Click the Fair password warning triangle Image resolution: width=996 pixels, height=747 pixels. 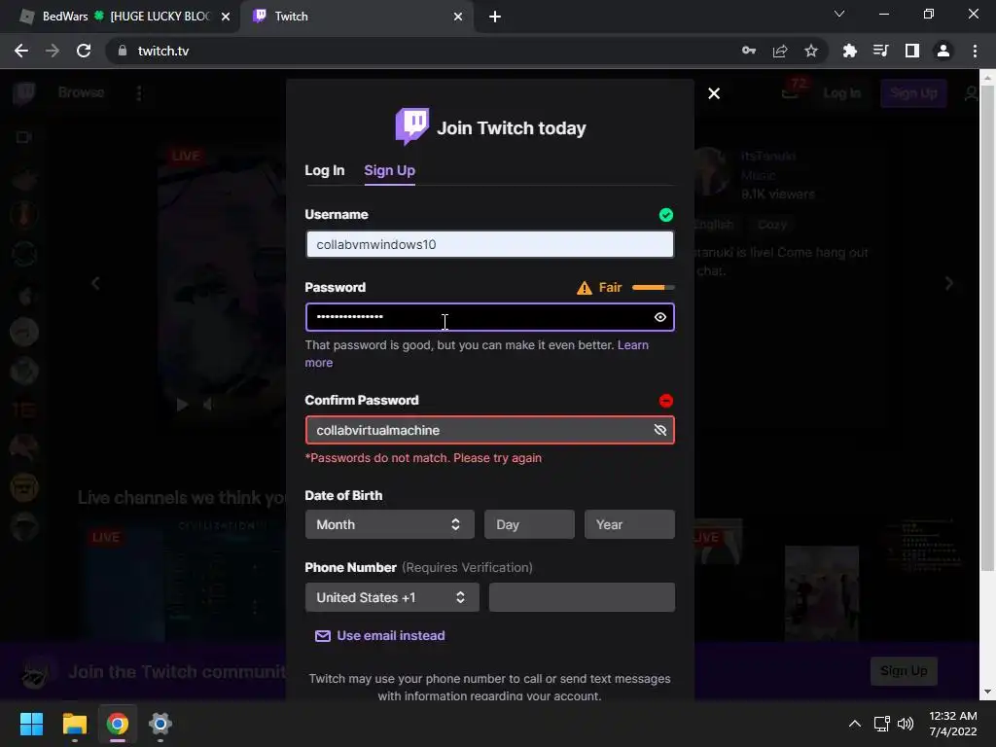coord(584,288)
